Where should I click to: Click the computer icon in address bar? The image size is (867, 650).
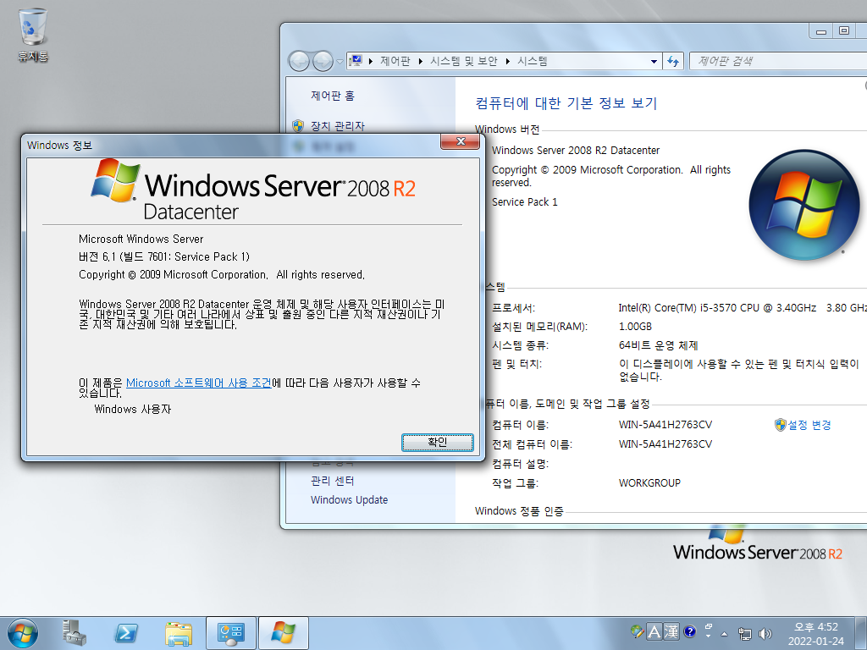coord(356,60)
